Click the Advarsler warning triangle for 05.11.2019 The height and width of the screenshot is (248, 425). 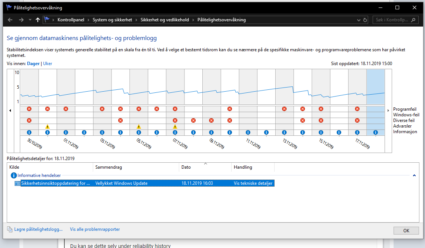click(139, 126)
